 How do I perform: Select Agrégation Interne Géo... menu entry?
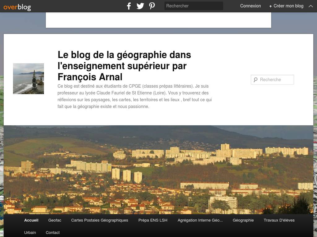[x=200, y=220]
